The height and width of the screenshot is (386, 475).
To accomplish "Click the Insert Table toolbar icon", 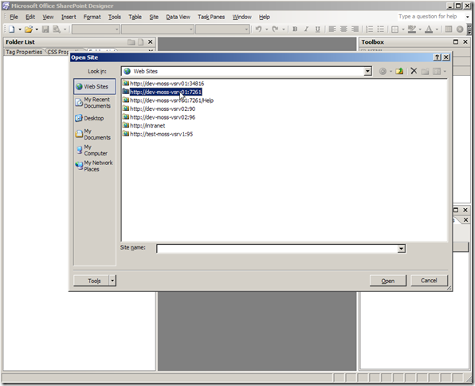I will tap(449, 29).
